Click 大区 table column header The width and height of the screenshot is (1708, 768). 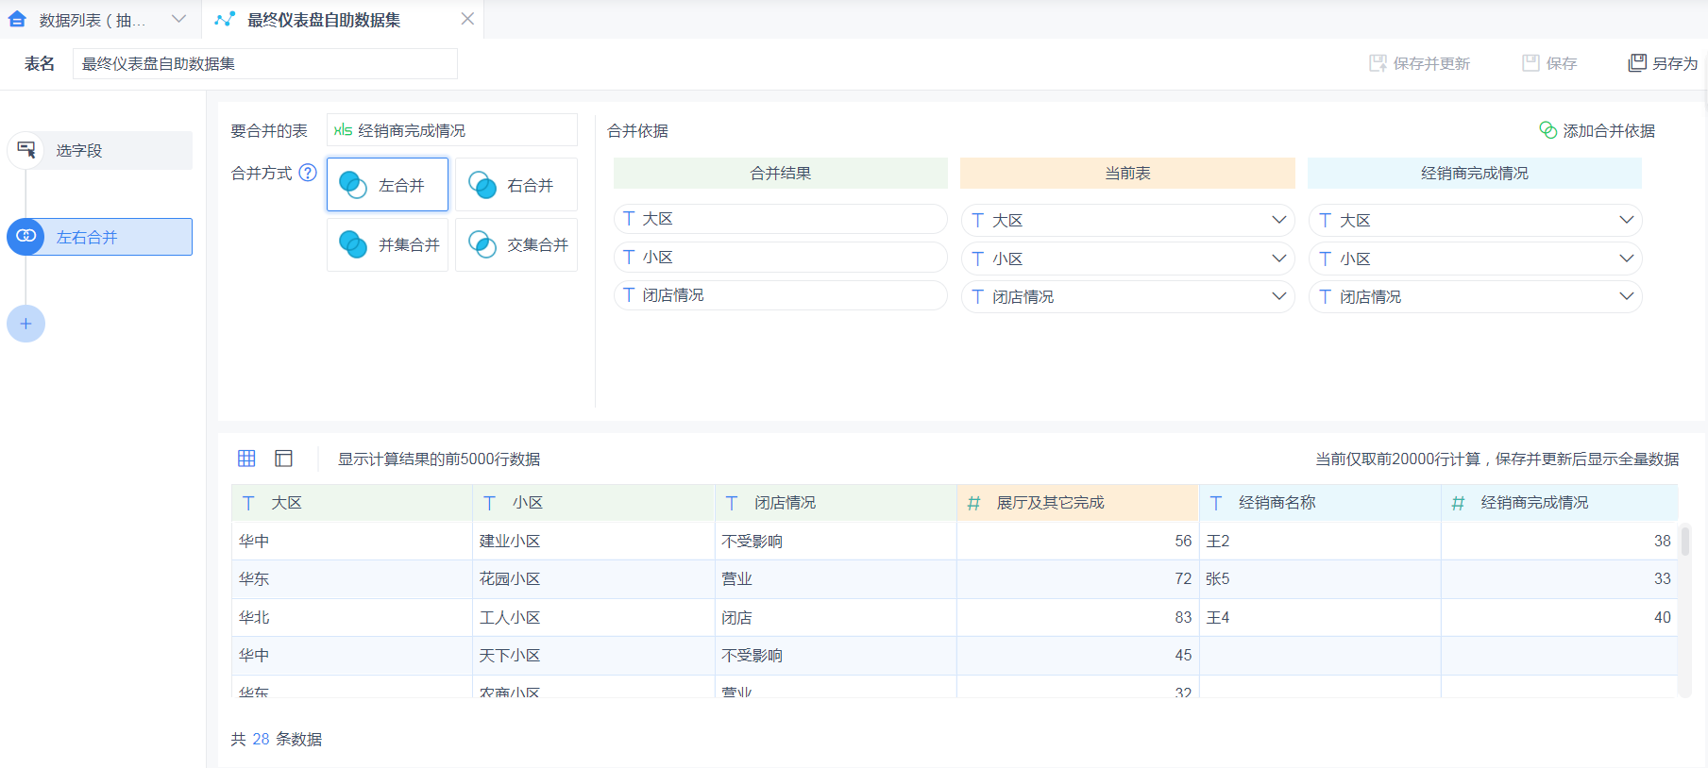click(352, 503)
